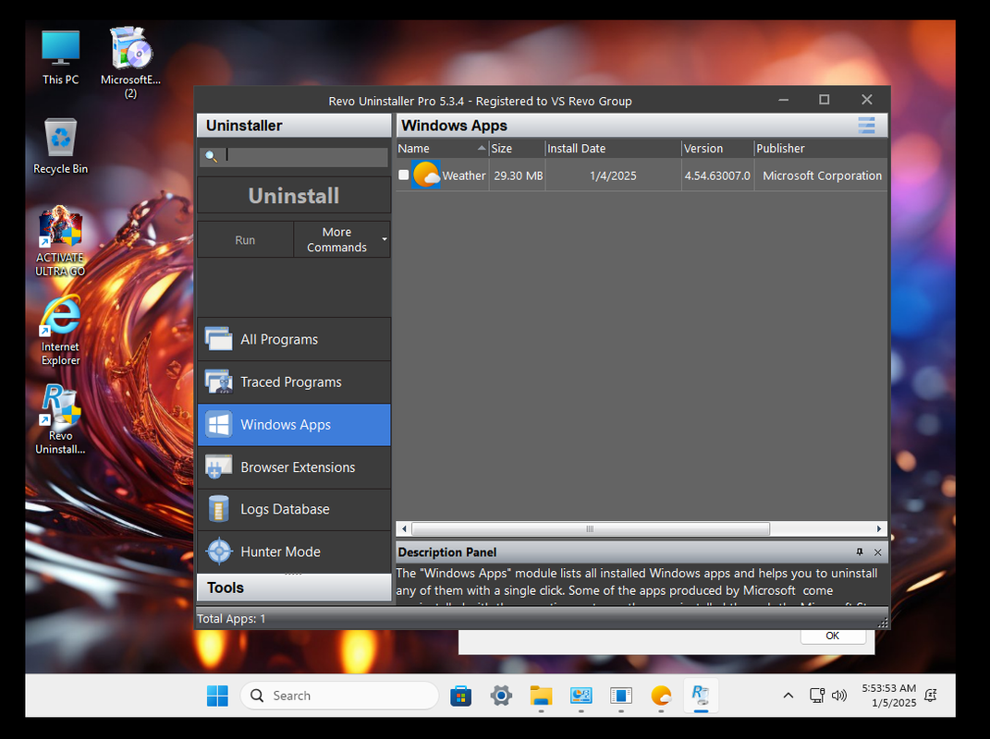Sort by Publisher column header

pos(821,149)
